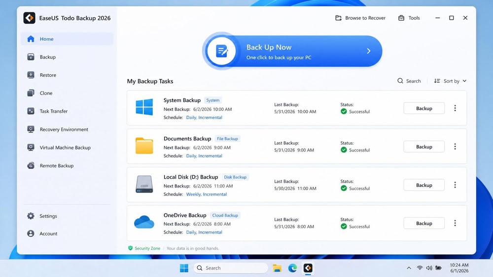
Task: Click the Account profile icon
Action: 31,233
